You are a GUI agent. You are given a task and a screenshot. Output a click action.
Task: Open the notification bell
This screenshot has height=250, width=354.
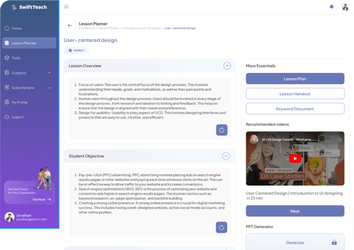tap(331, 7)
